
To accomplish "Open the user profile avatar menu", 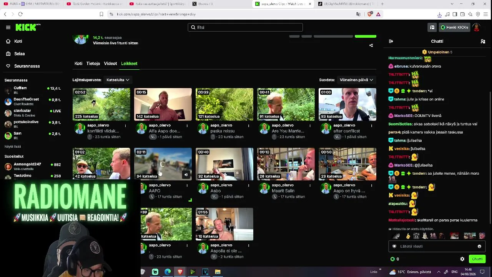I will pyautogui.click(x=477, y=27).
